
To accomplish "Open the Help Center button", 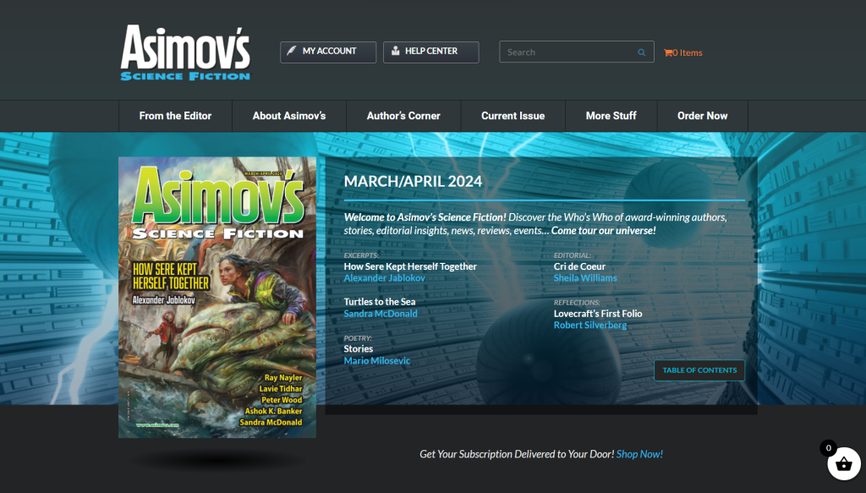I will (x=430, y=52).
